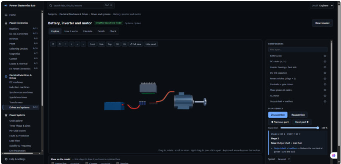The width and height of the screenshot is (341, 164).
Task: Click the Reassemble button
Action: tap(298, 115)
